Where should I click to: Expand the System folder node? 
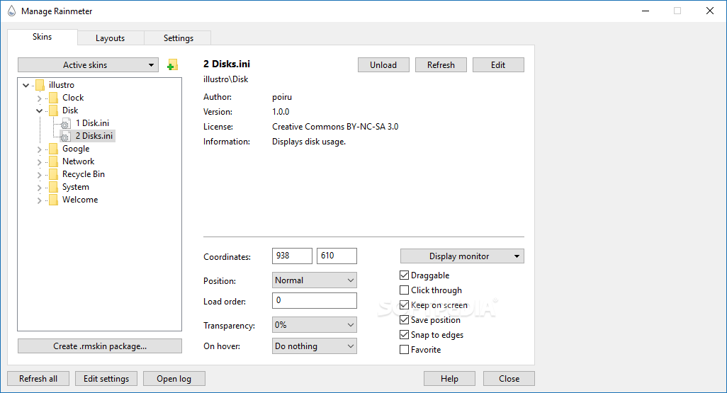point(40,187)
